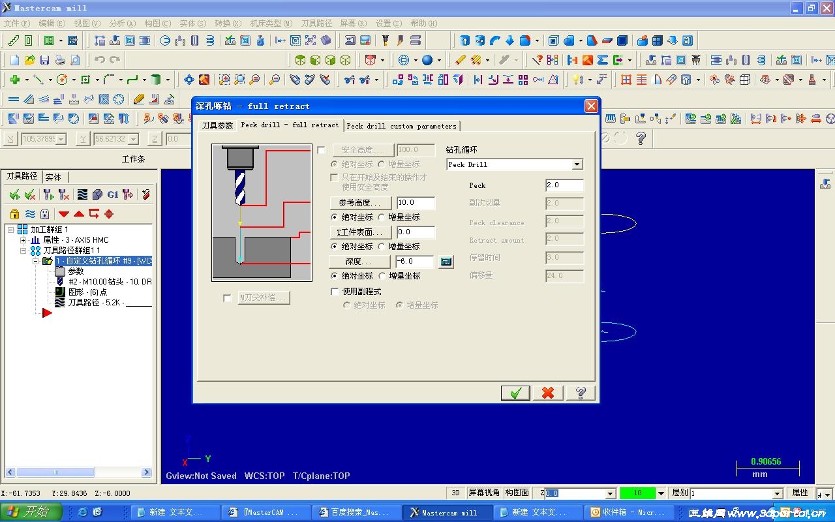
Task: Open the Z depth dropdown in status bar
Action: point(611,494)
